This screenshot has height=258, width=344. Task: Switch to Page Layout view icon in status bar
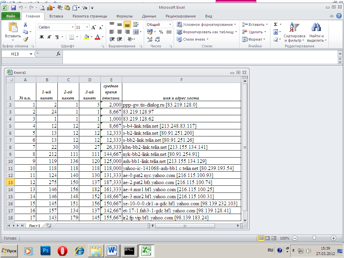tap(267, 238)
